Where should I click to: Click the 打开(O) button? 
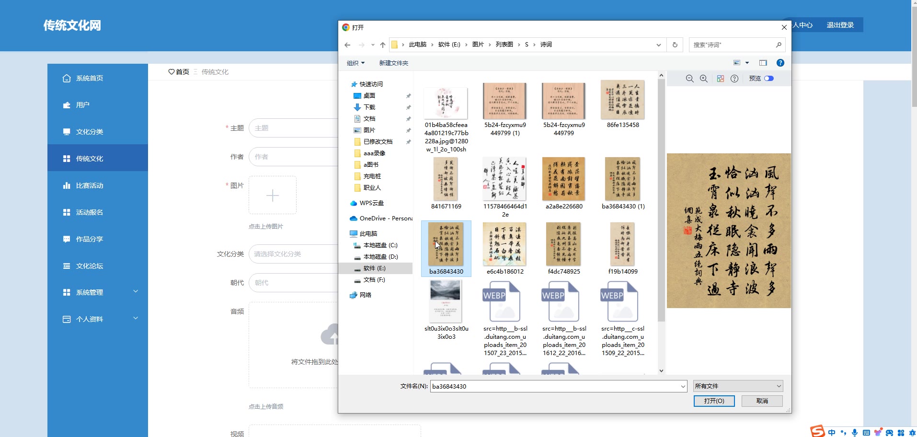(714, 401)
